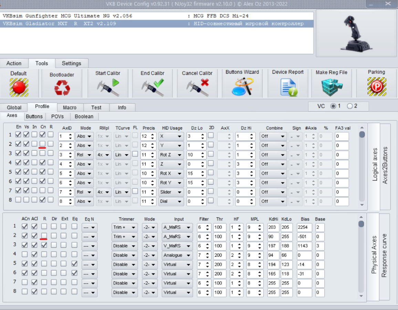This screenshot has width=398, height=310.
Task: Open the POVs sub-tab
Action: 57,116
